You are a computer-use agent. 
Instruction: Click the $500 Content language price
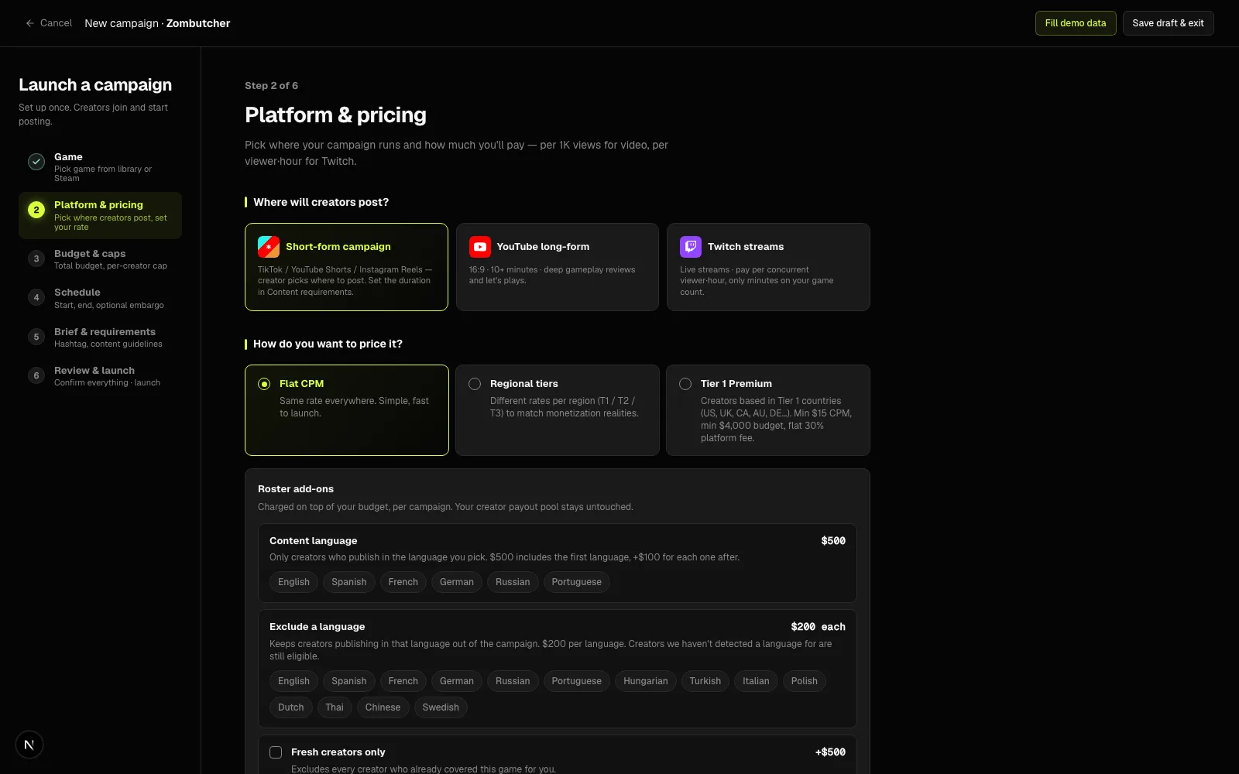coord(833,541)
